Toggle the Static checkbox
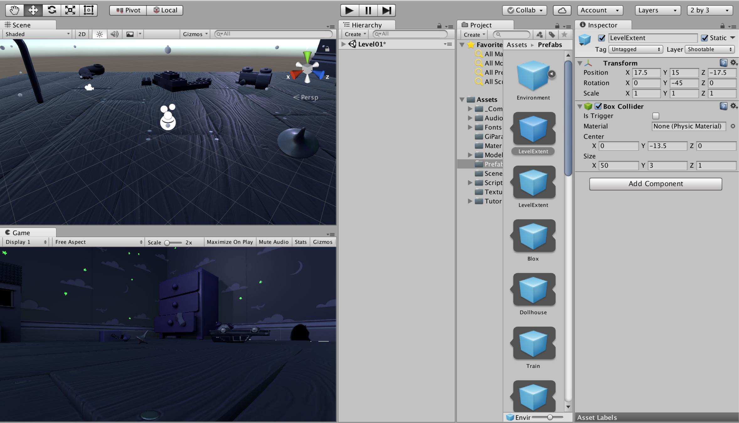The height and width of the screenshot is (423, 739). (705, 38)
